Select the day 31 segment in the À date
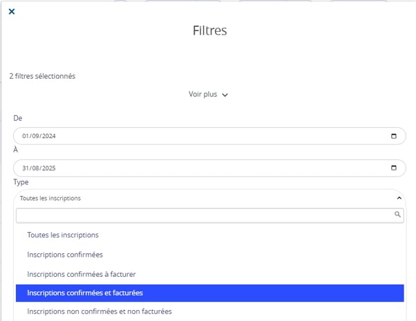This screenshot has width=416, height=321. tap(26, 168)
